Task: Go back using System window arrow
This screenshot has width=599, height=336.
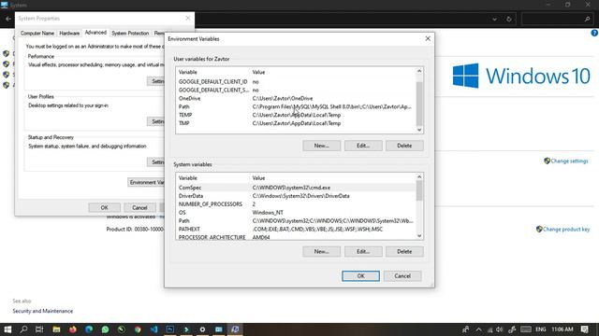Action: pos(8,19)
